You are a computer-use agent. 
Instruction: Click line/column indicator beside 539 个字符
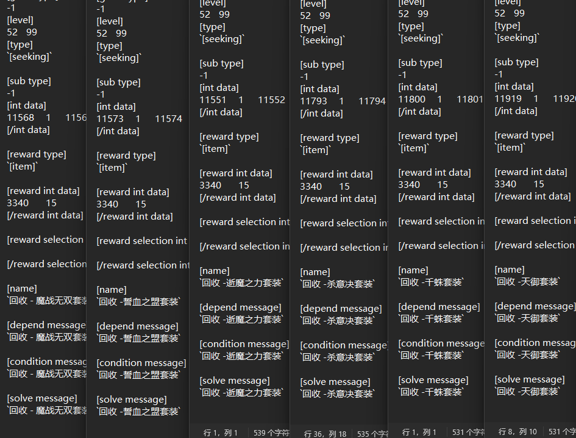click(x=221, y=433)
